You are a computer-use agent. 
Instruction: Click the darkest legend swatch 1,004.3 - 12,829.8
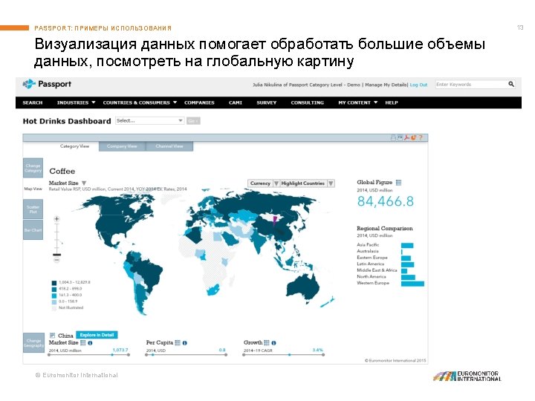coord(54,283)
